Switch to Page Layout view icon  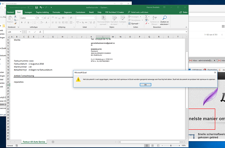point(152,146)
